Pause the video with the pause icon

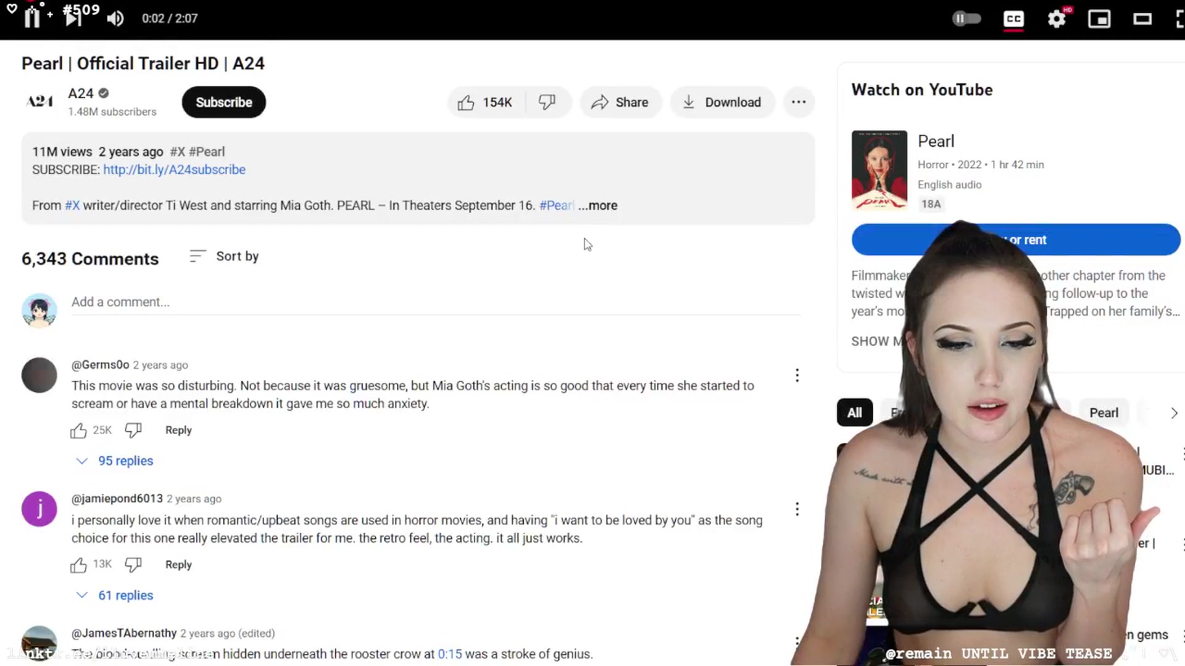(x=32, y=18)
